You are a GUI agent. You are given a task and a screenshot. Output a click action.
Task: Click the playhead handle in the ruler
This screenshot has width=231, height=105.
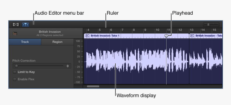[x=166, y=36]
